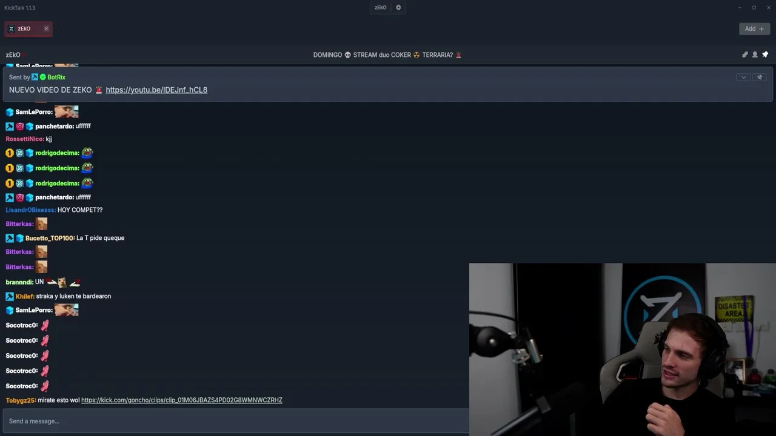
Task: Click the moderator badge beside Bucetto_TOP100
Action: point(10,238)
